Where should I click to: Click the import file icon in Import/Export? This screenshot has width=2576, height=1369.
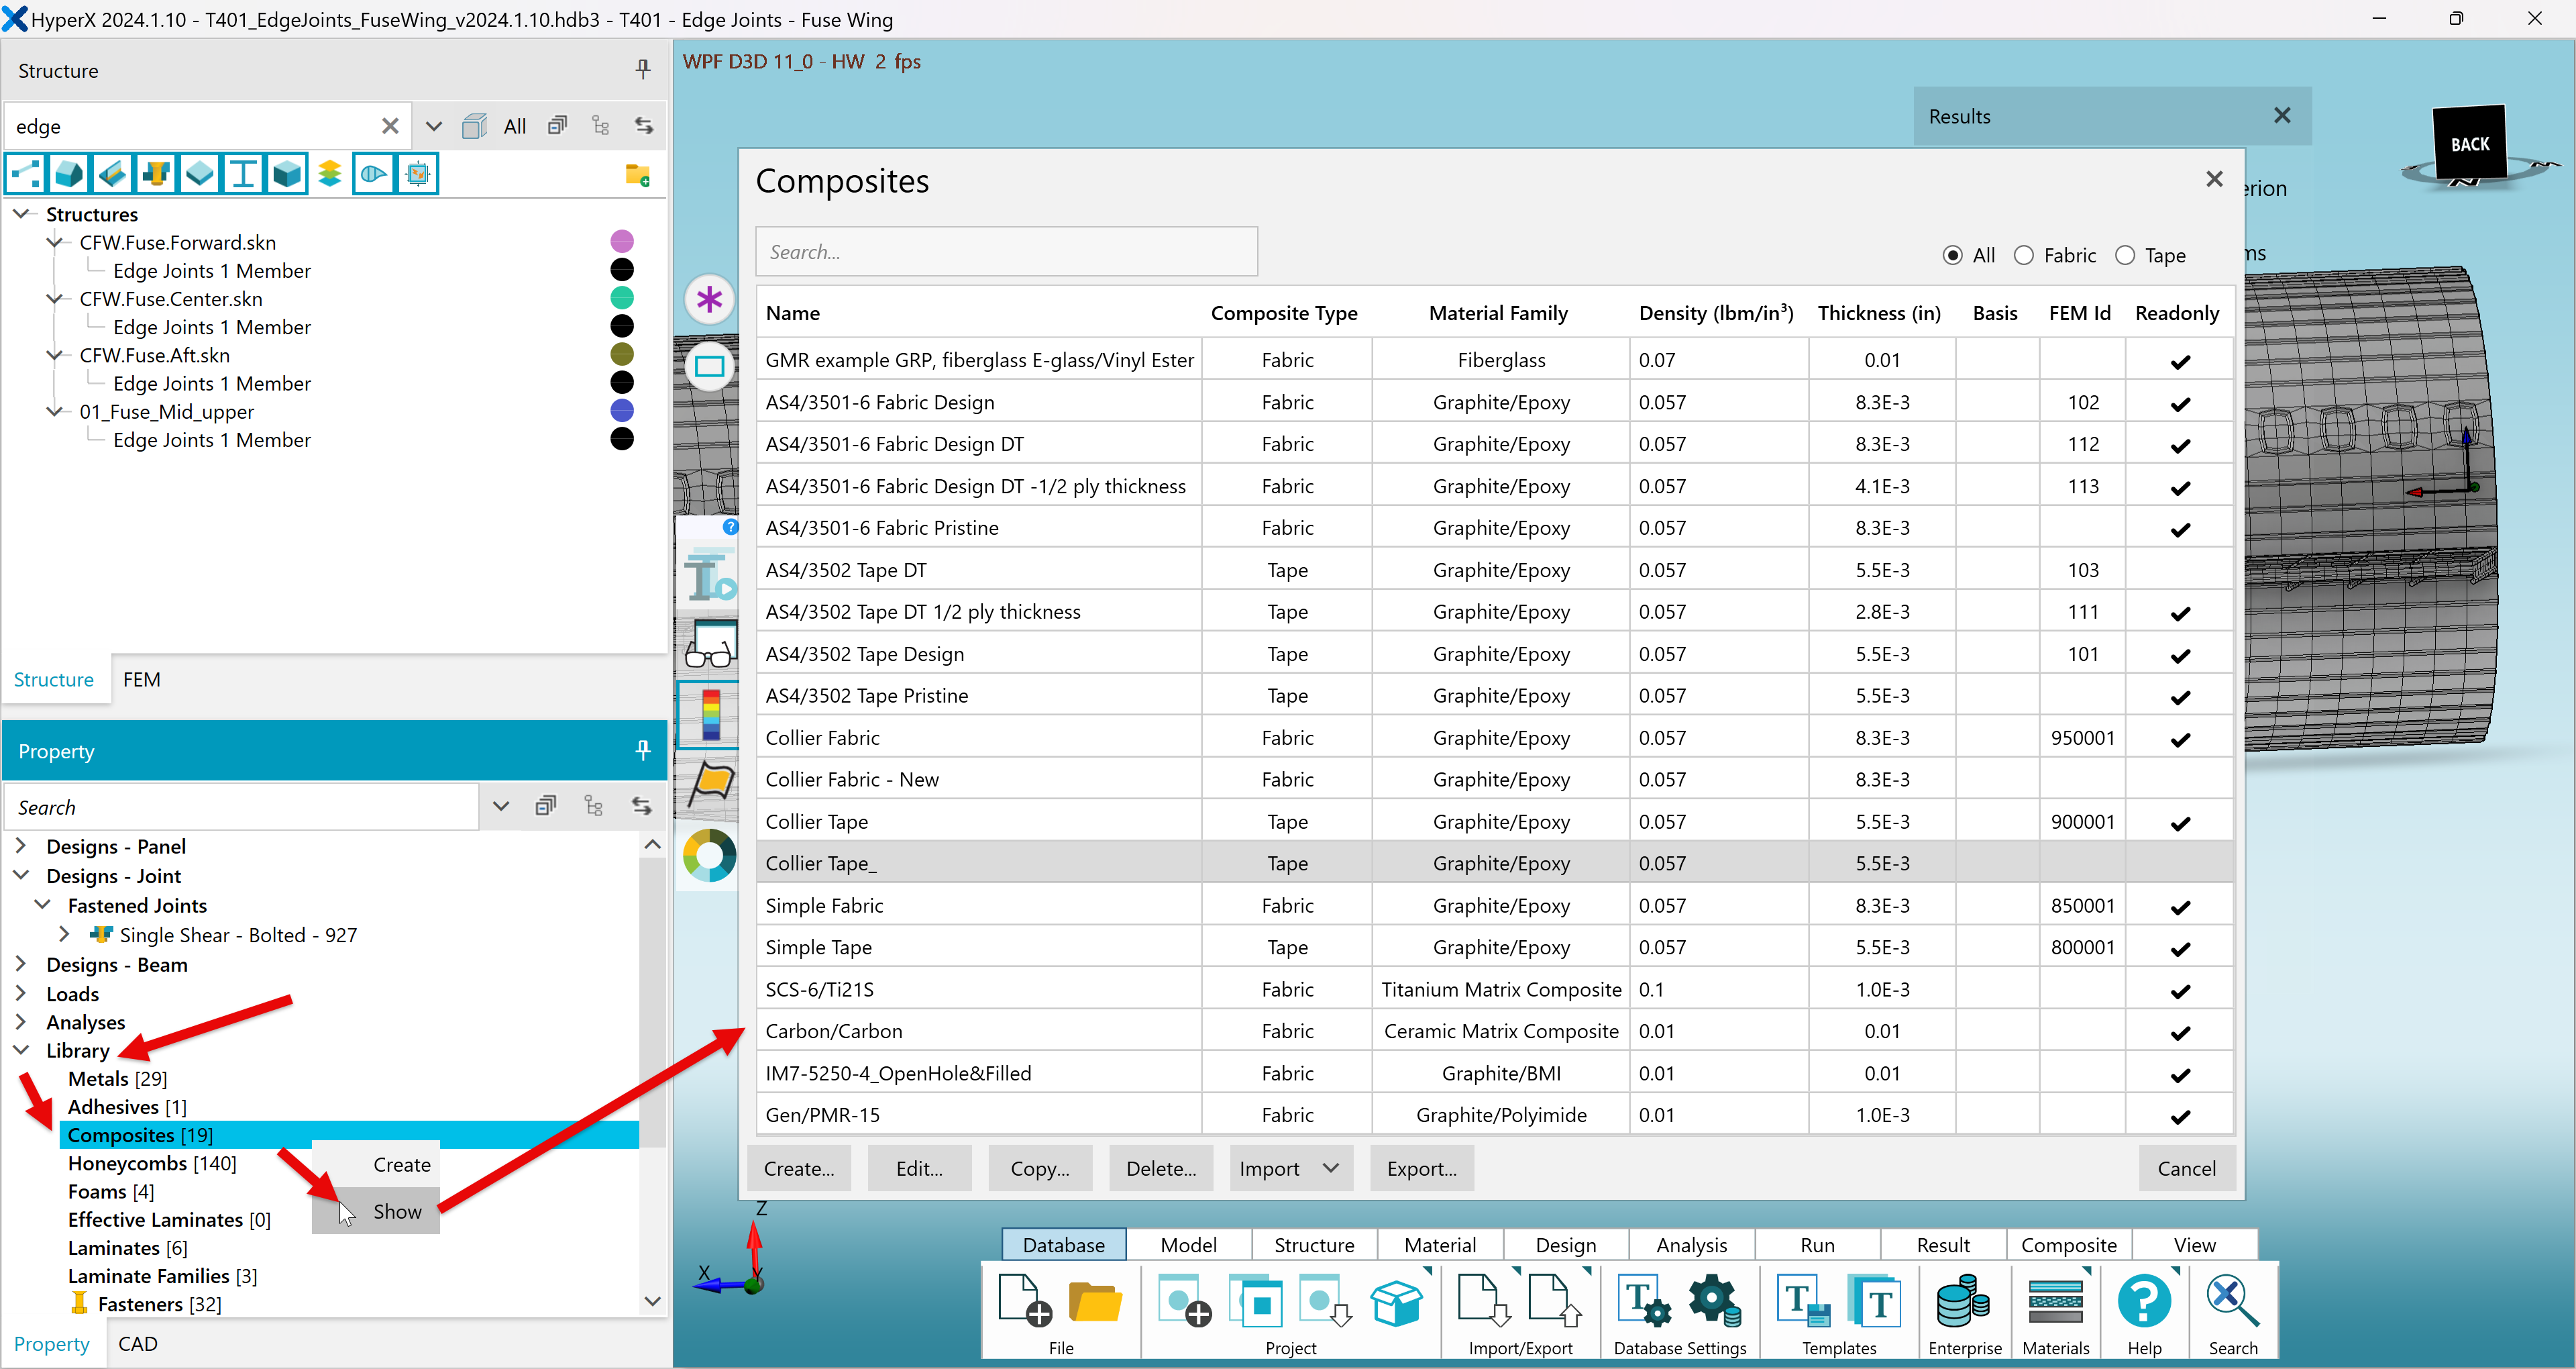tap(1484, 1301)
